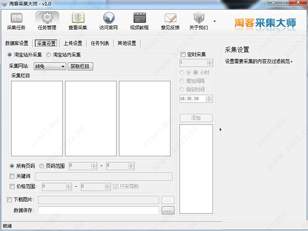This screenshot has height=231, width=308.
Task: Click the 数据保存 path field
Action: [99, 210]
